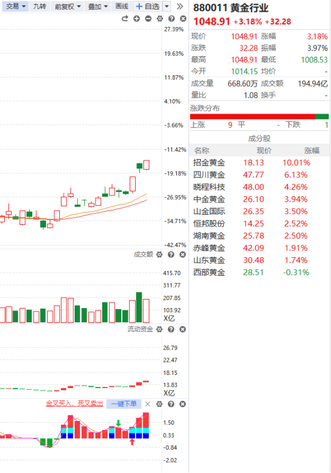The height and width of the screenshot is (473, 331).
Task: Expand the 叠加 dropdown
Action: point(97,7)
